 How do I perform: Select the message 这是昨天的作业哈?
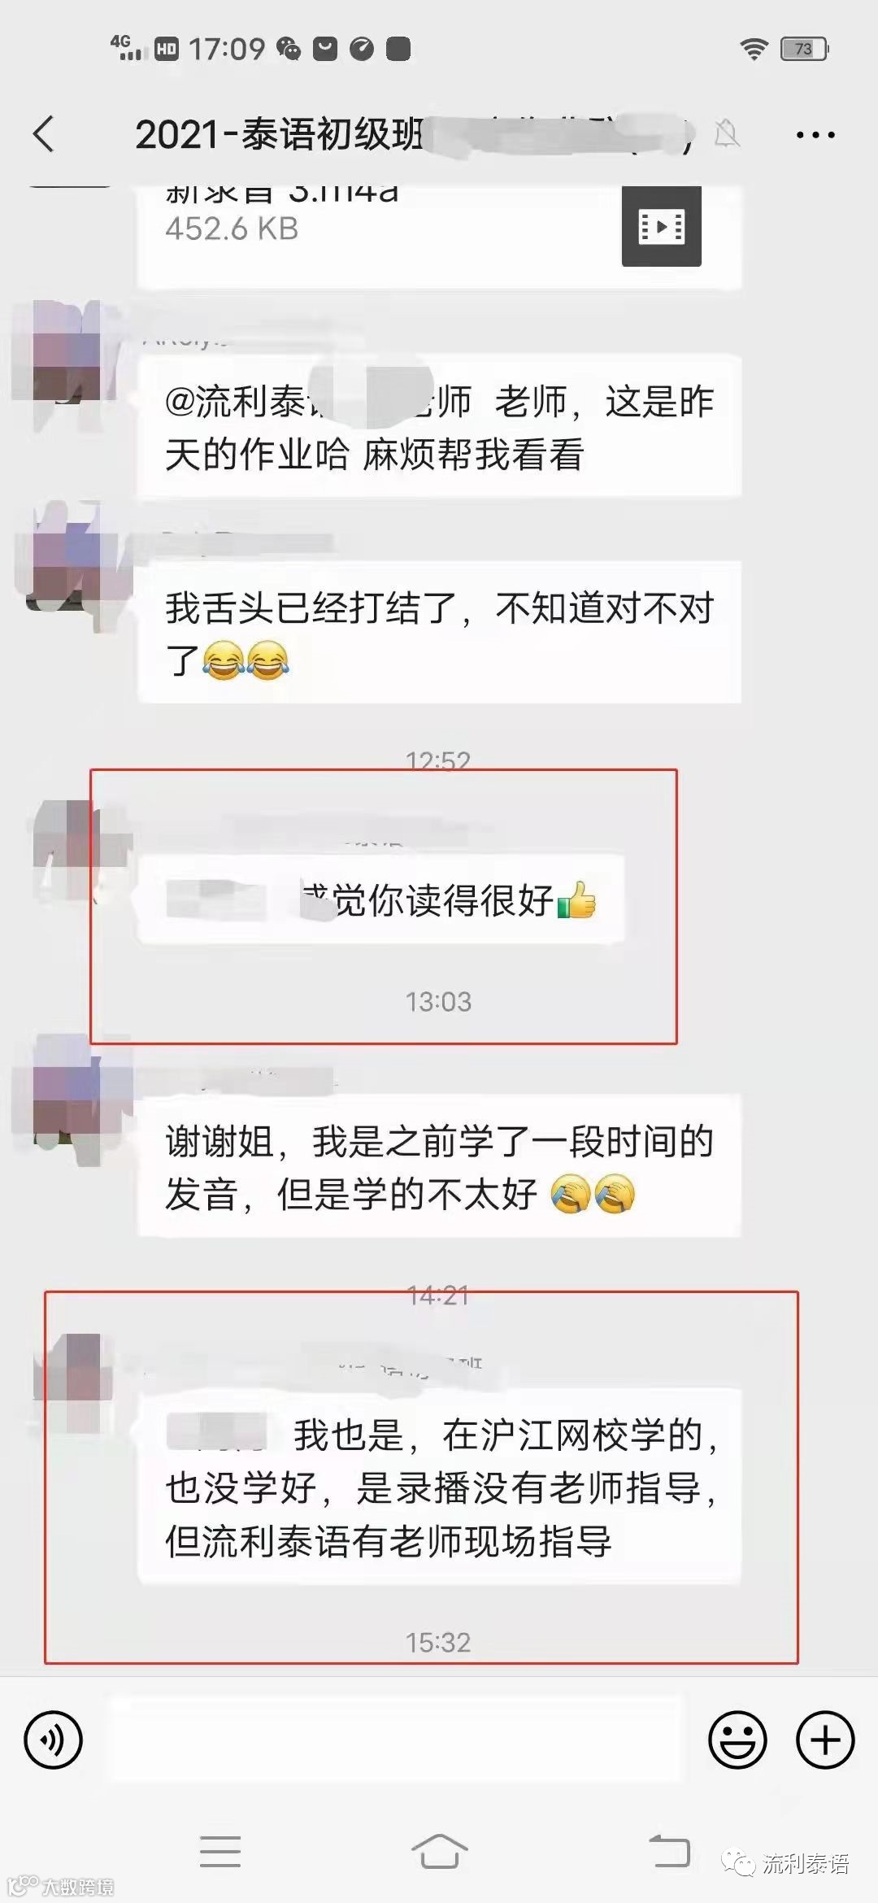point(439,426)
